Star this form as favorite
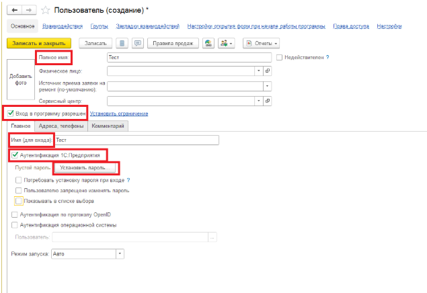 tap(45, 10)
